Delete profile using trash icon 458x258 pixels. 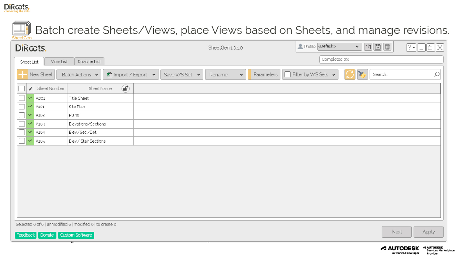coord(387,47)
